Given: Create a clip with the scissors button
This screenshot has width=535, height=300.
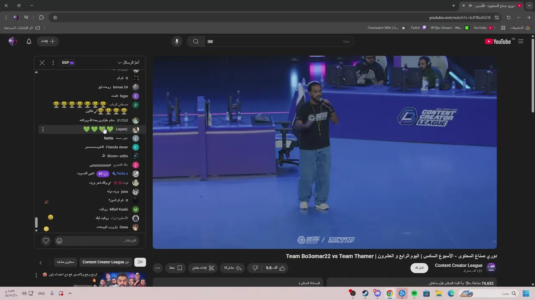Looking at the screenshot, I should [204, 268].
